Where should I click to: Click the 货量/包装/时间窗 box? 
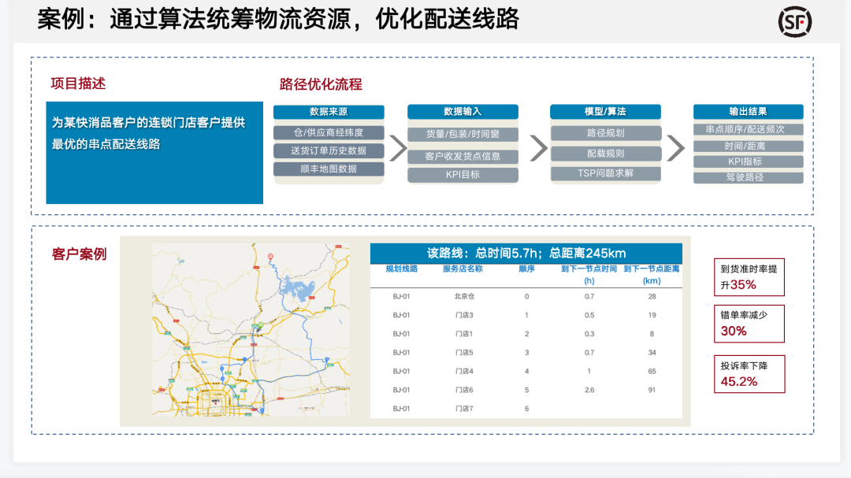[x=463, y=134]
